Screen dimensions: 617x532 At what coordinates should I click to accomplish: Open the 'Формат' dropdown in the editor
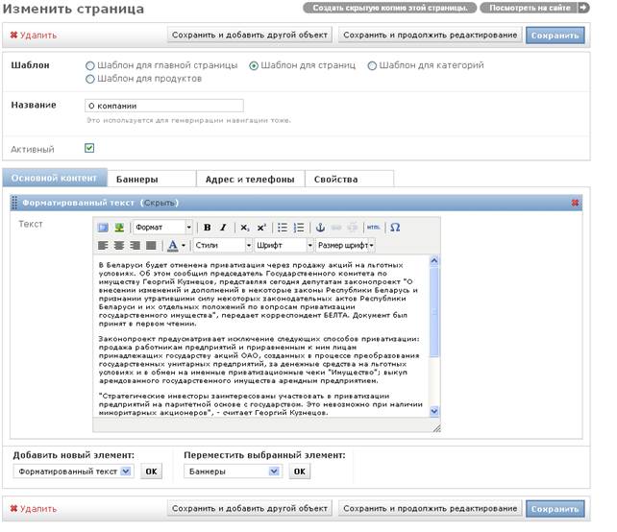(162, 228)
